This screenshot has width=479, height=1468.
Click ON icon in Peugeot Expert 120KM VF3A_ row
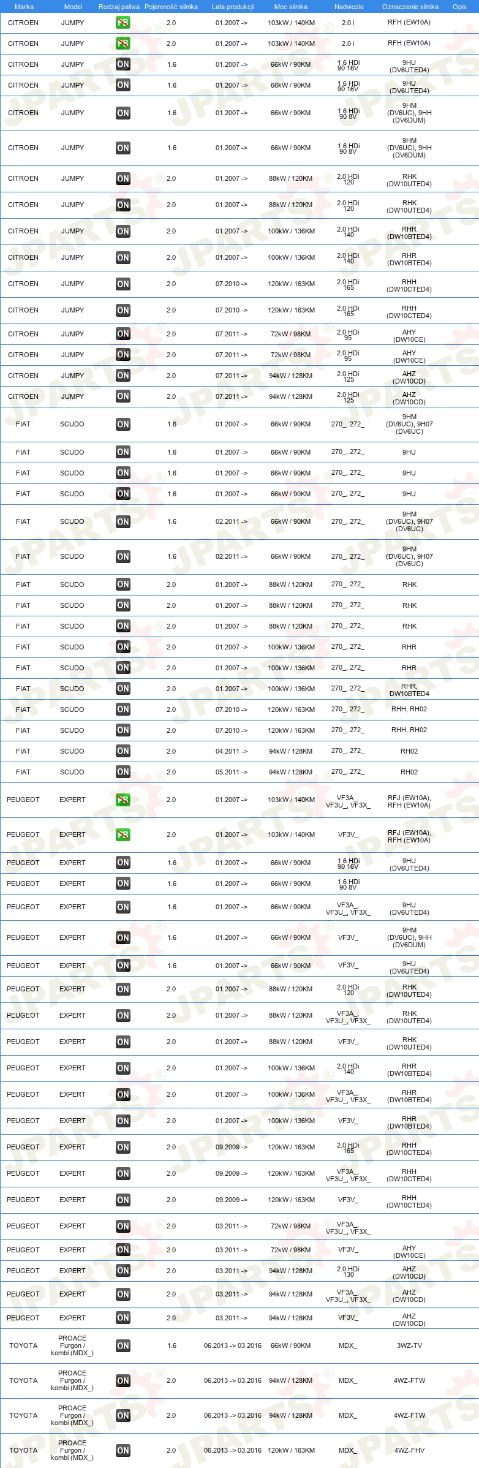click(123, 1016)
